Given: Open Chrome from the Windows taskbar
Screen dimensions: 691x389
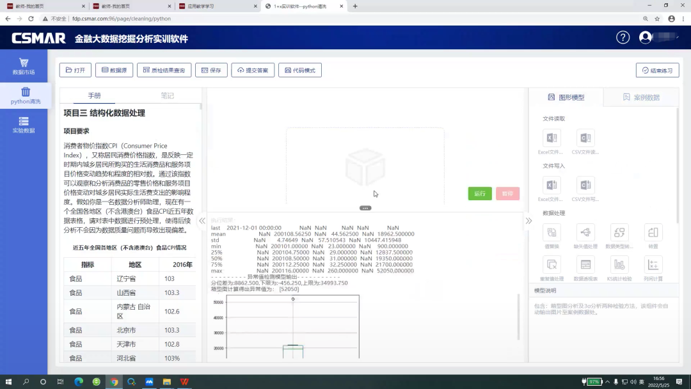Looking at the screenshot, I should point(114,382).
